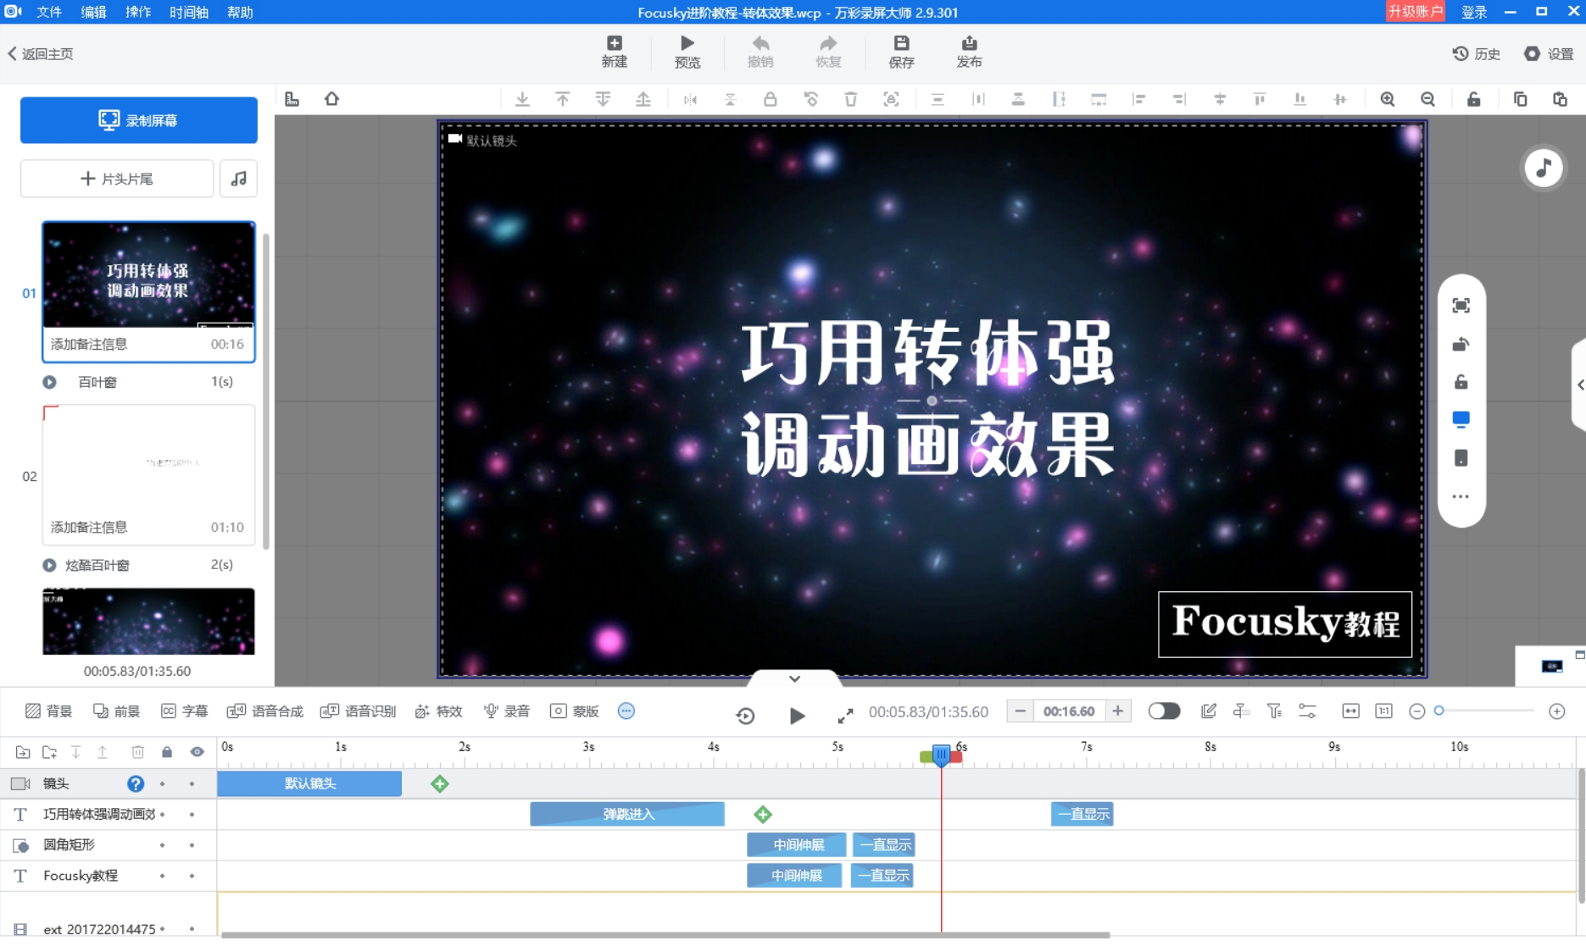Click the open-lock icon in right tool panel

(x=1461, y=382)
